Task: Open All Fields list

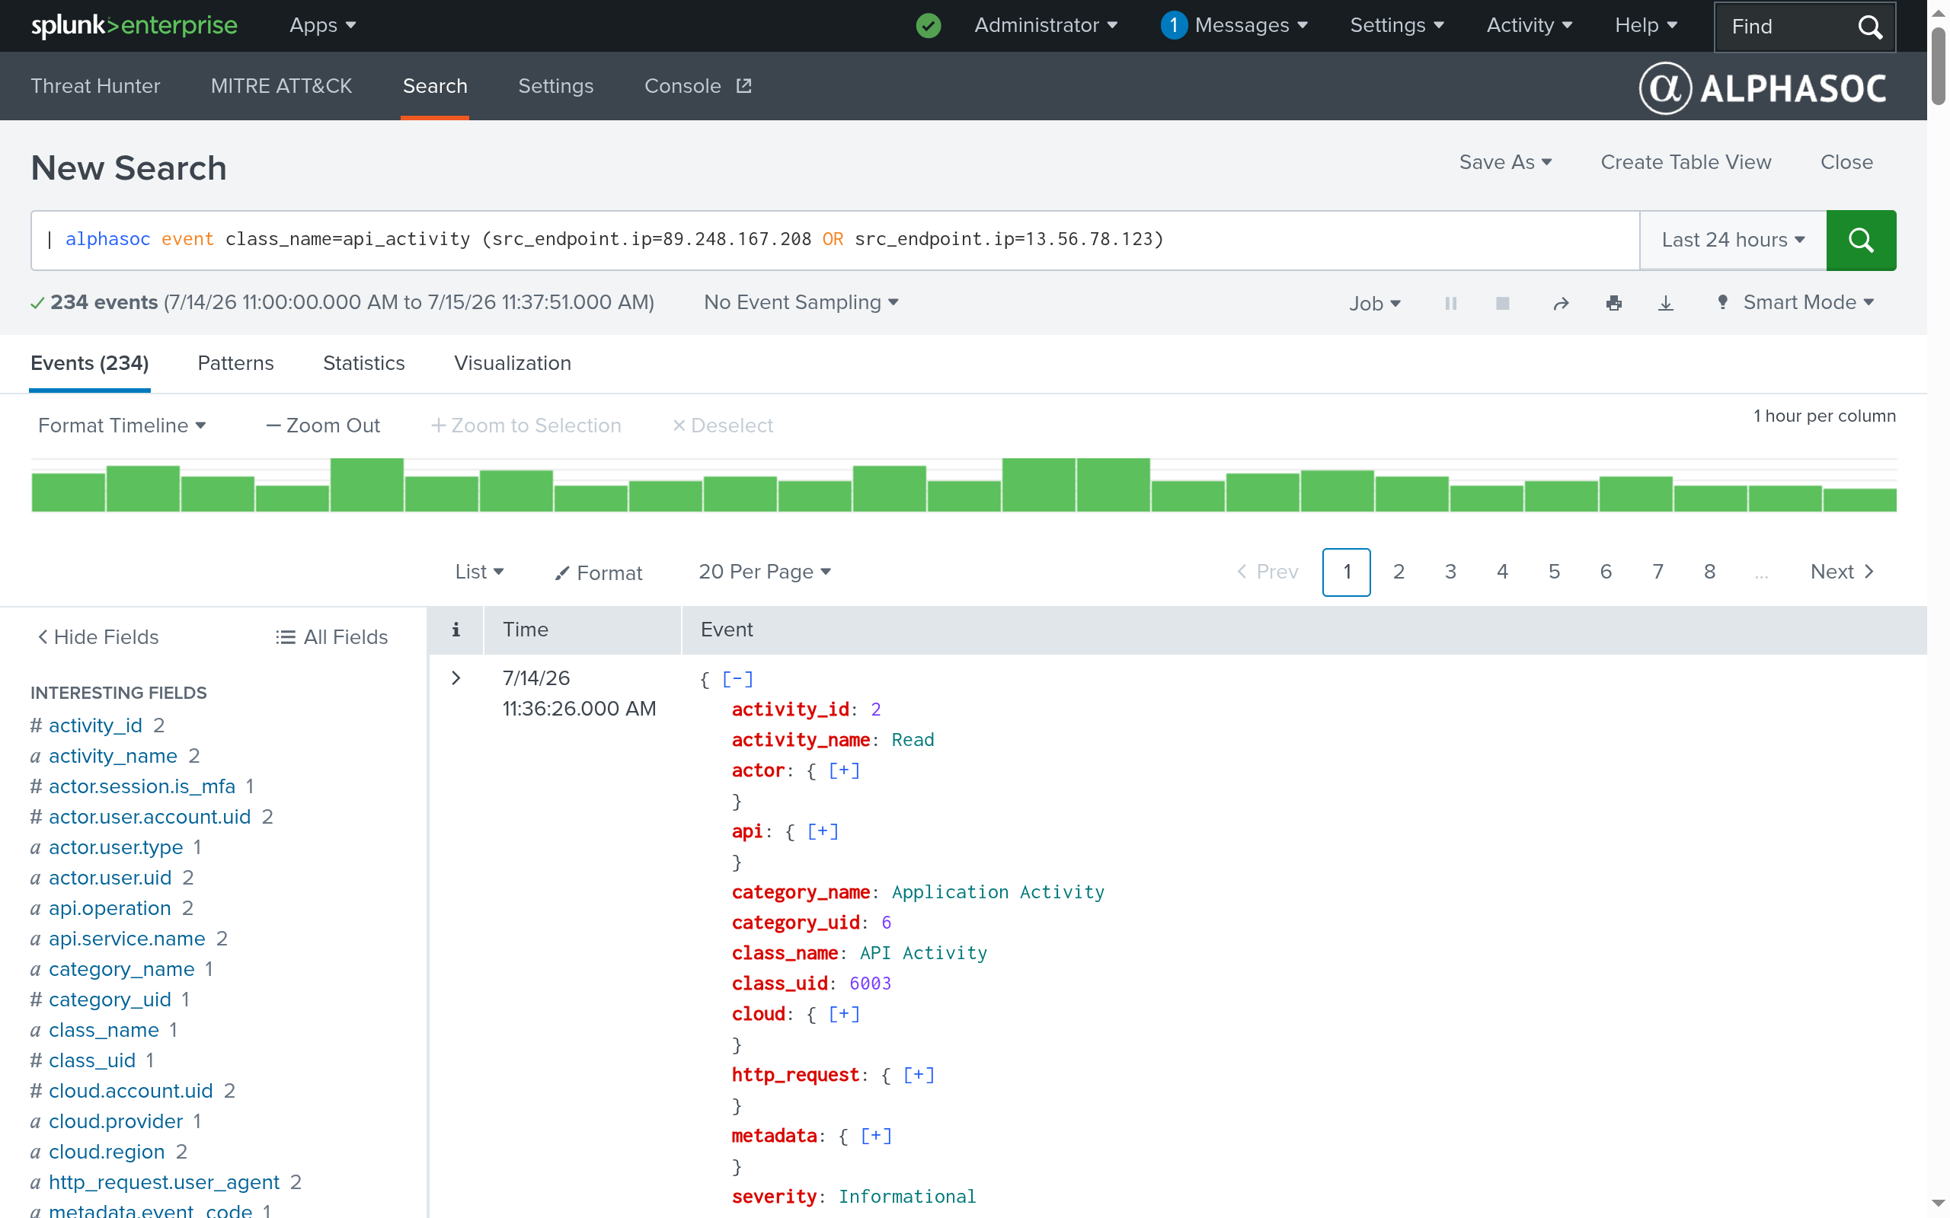Action: click(331, 637)
